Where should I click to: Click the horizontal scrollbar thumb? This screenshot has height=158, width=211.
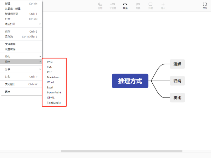[x=122, y=151]
